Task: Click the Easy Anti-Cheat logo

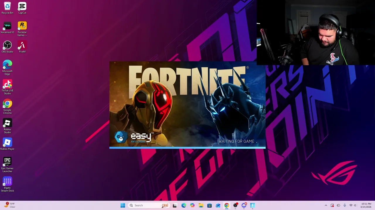Action: (134, 137)
